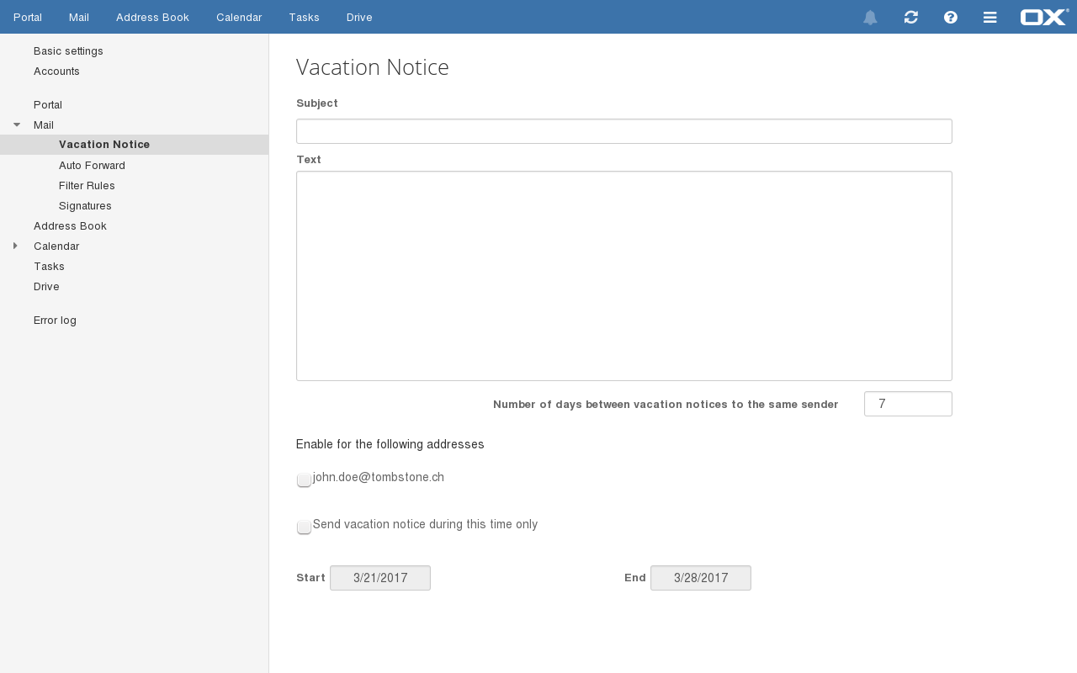Open the notifications bell icon
Viewport: 1077px width, 673px height.
tap(870, 18)
